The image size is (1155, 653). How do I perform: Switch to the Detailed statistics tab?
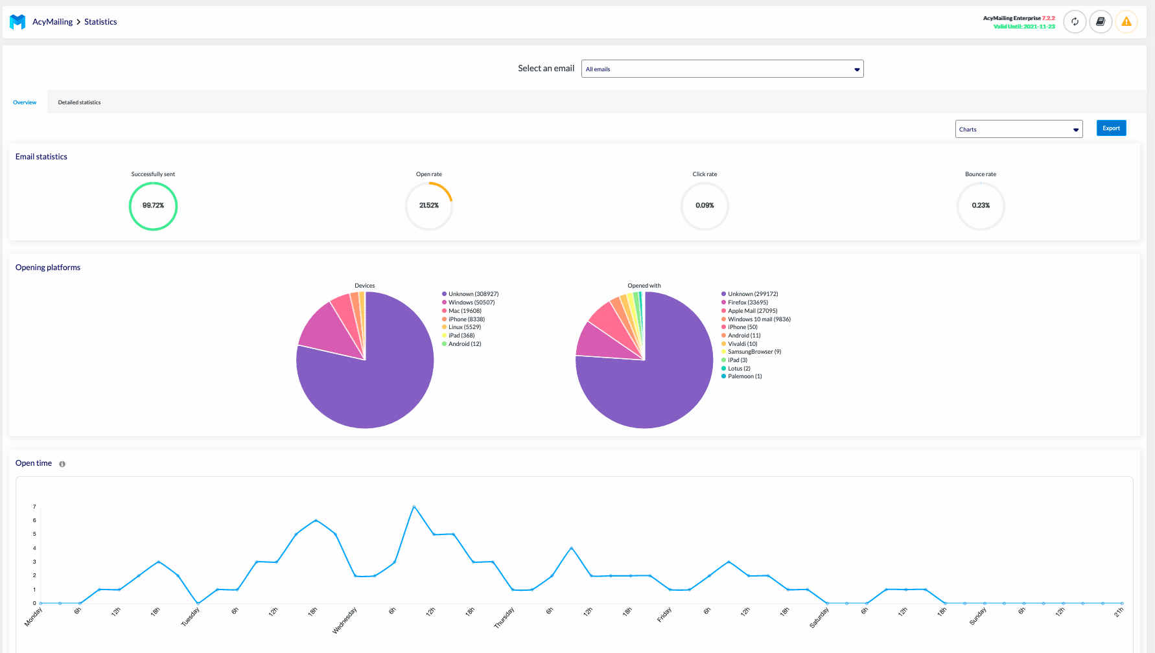click(79, 102)
